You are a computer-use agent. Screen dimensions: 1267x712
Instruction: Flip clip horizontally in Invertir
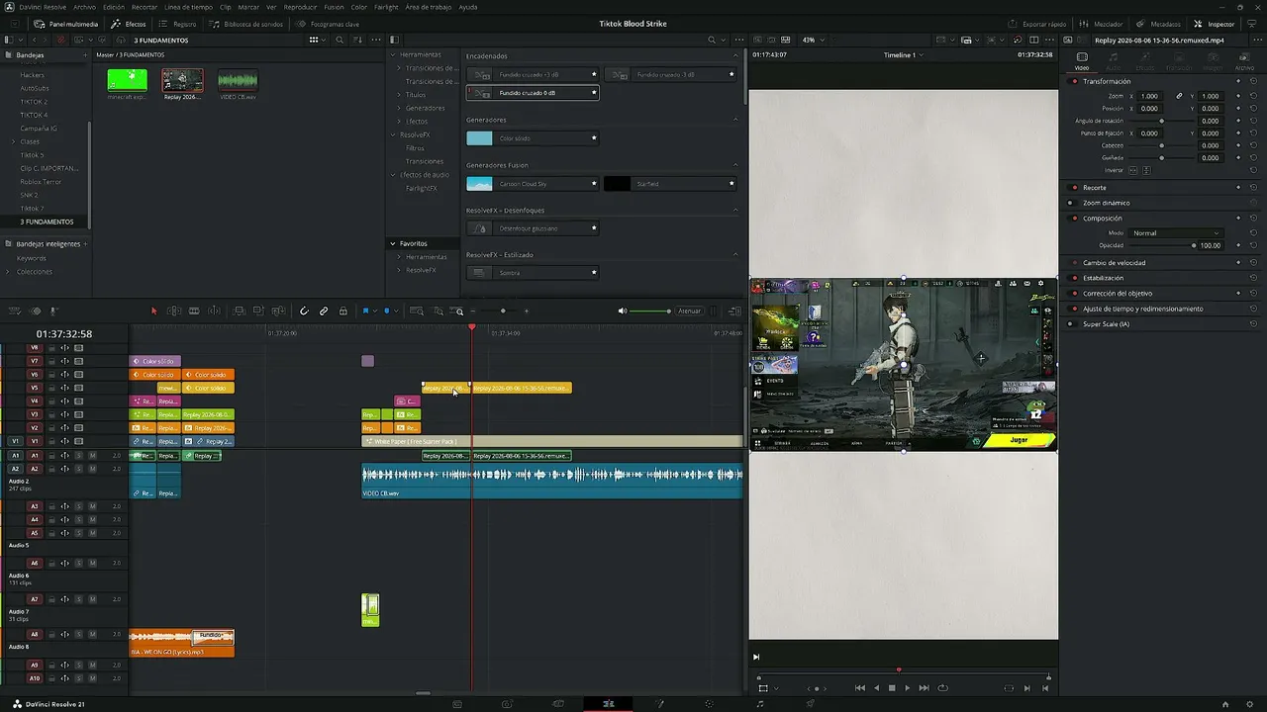tap(1133, 170)
